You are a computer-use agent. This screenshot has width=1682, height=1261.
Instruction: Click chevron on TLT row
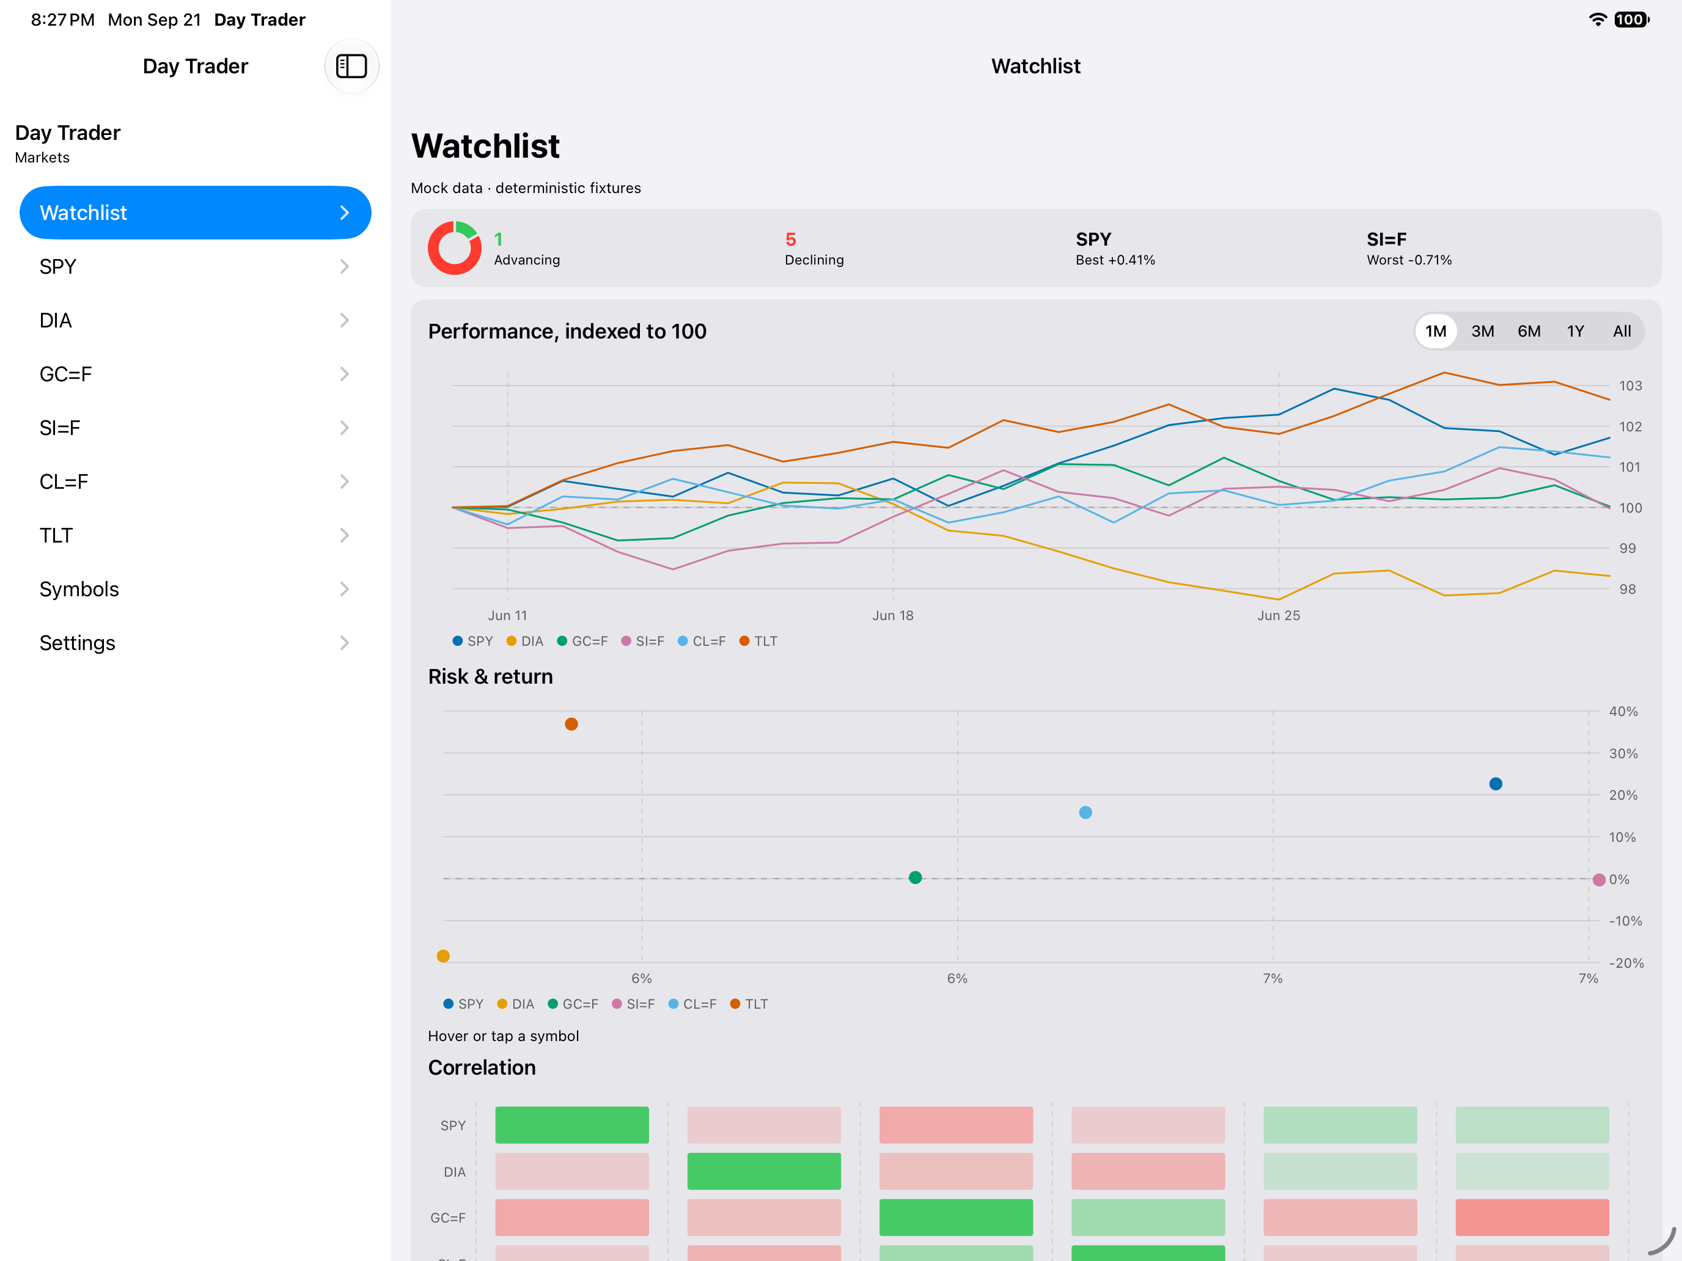(345, 536)
